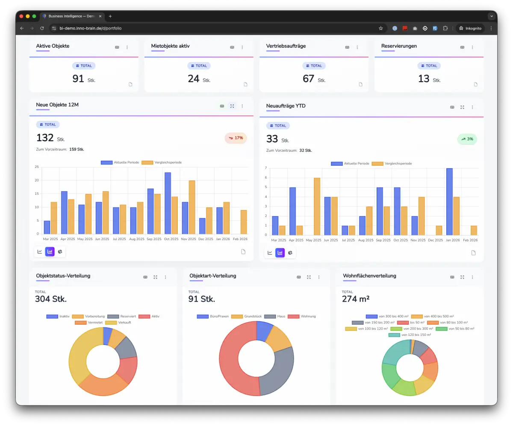Switch Neue Objekte 12M to line chart
The width and height of the screenshot is (513, 426).
pos(40,252)
